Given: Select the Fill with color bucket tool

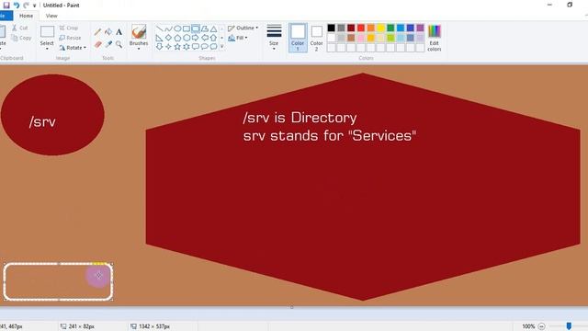Looking at the screenshot, I should [x=108, y=32].
